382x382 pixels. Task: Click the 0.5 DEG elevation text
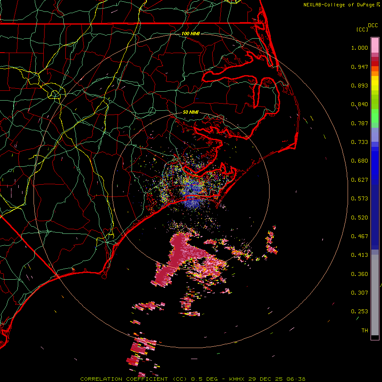[x=204, y=379]
